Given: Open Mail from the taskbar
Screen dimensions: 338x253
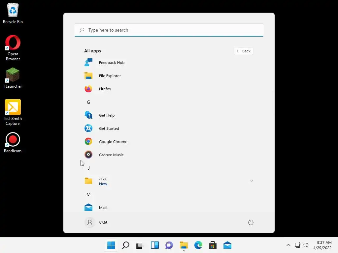Looking at the screenshot, I should pos(227,245).
